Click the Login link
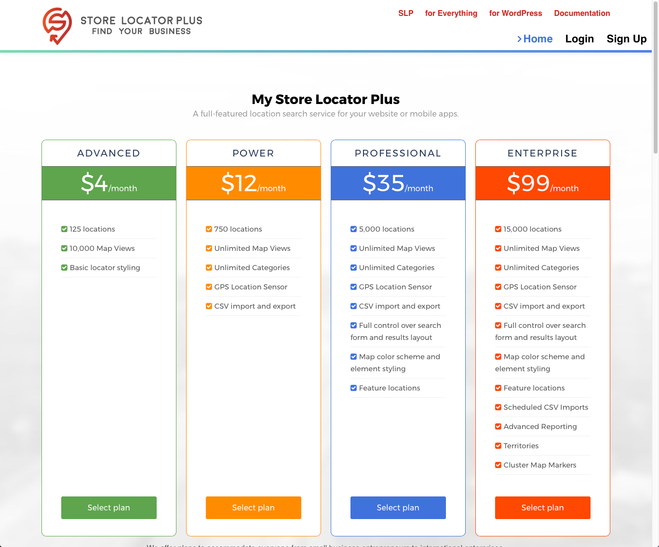Image resolution: width=659 pixels, height=547 pixels. click(x=579, y=39)
